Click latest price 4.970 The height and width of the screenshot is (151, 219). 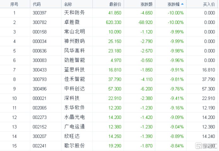pyautogui.click(x=116, y=60)
